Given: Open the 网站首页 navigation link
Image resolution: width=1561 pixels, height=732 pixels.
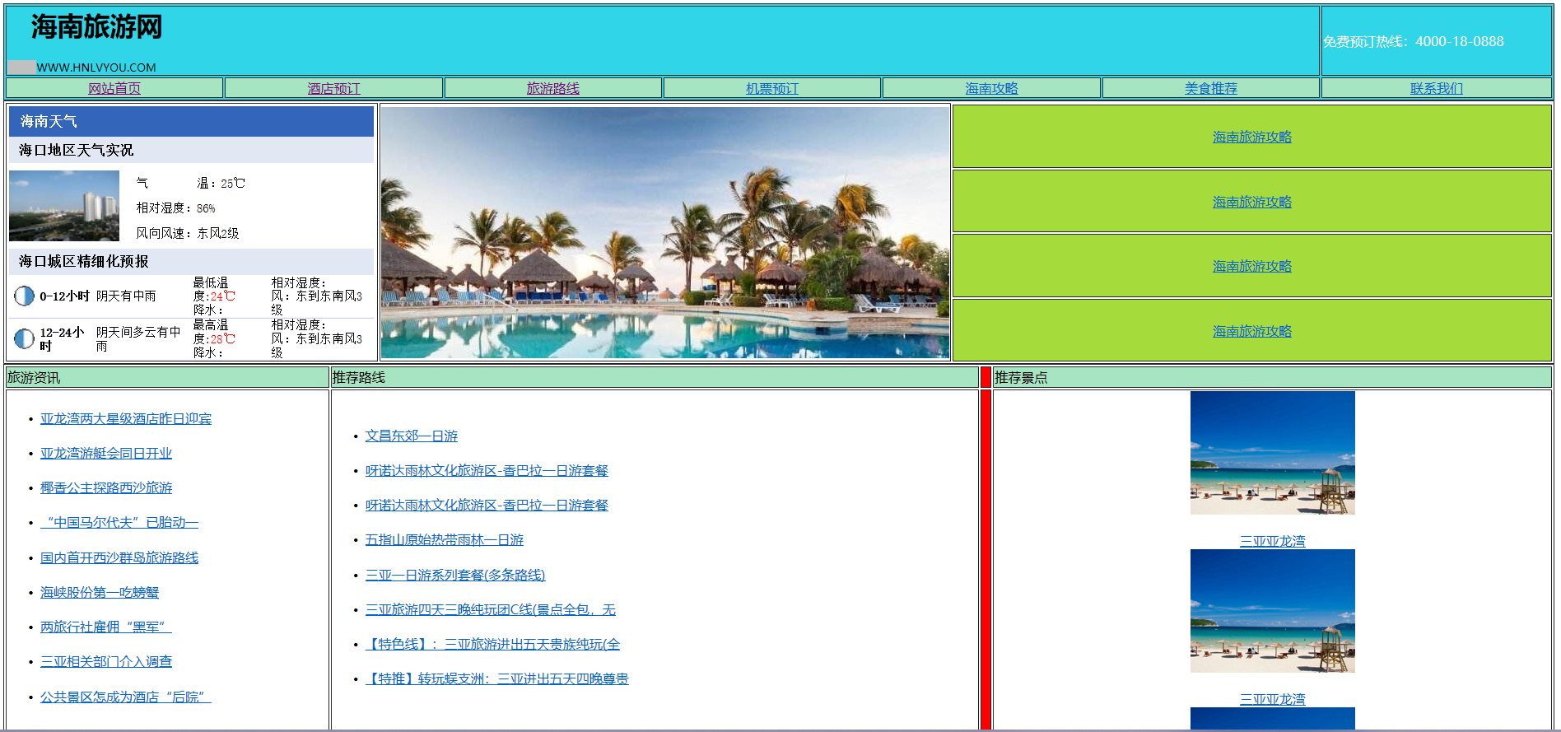Looking at the screenshot, I should [x=114, y=88].
